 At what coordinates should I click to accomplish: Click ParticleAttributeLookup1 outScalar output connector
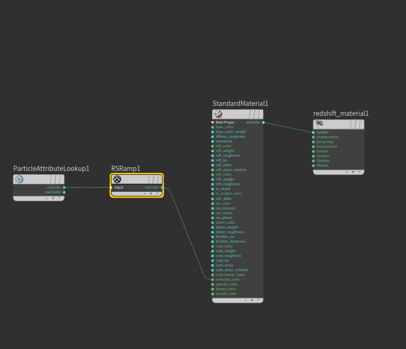click(64, 192)
